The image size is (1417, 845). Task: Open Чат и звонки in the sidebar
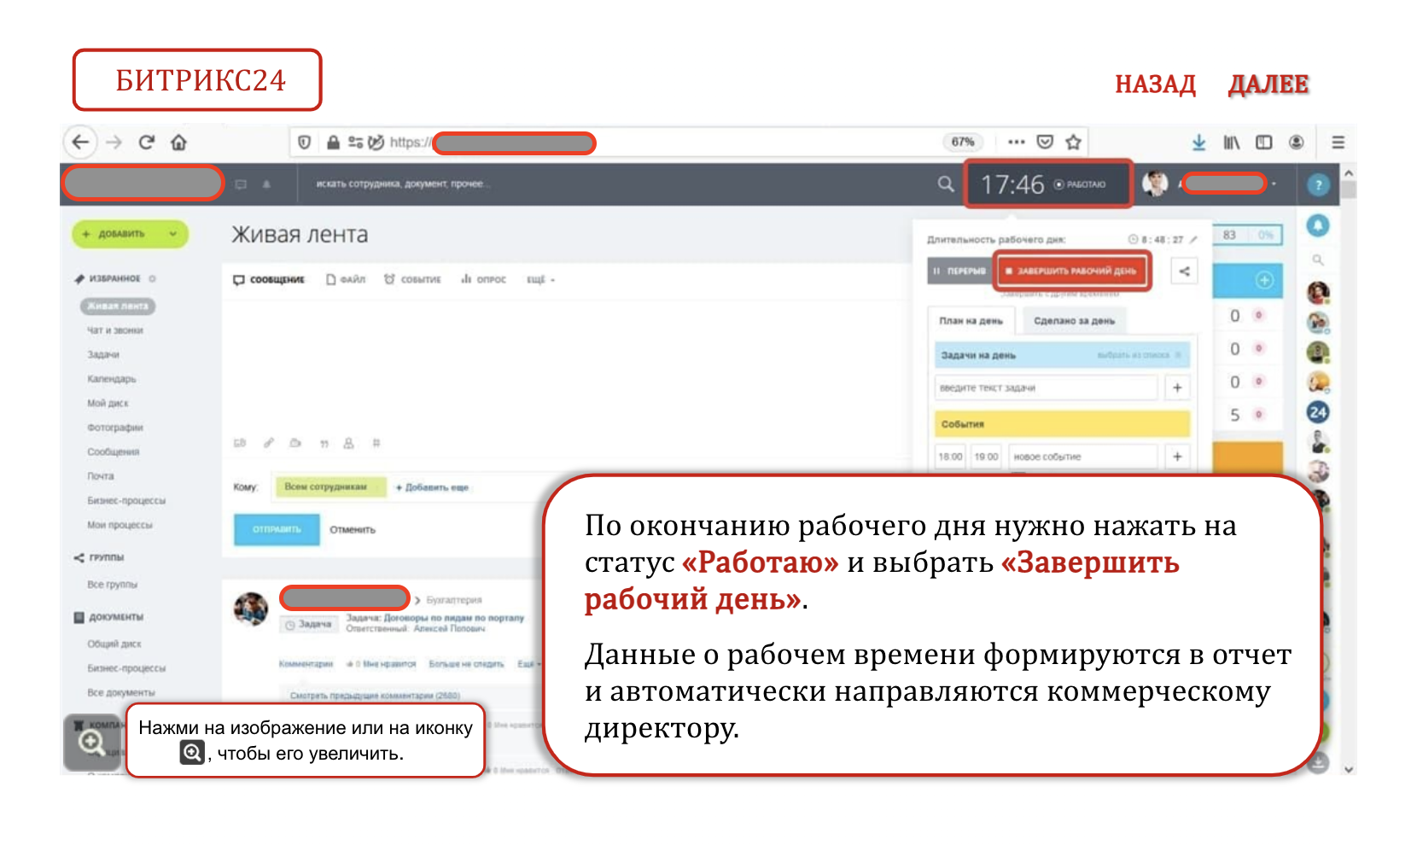tap(114, 330)
